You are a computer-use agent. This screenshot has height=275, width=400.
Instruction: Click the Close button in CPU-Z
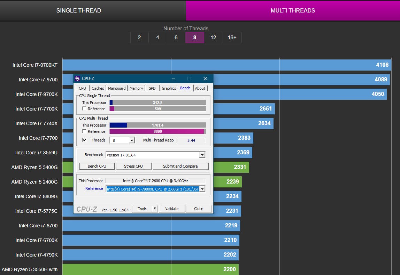tap(199, 209)
